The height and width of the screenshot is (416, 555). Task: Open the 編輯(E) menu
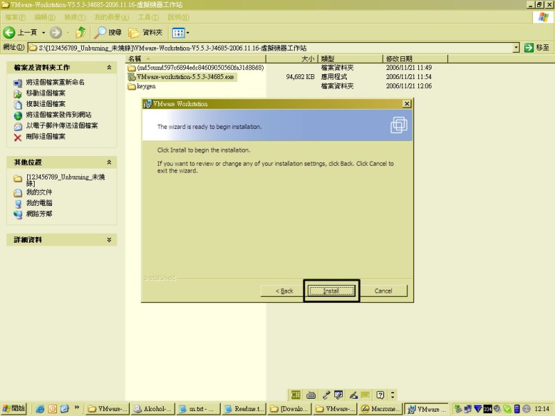coord(44,17)
